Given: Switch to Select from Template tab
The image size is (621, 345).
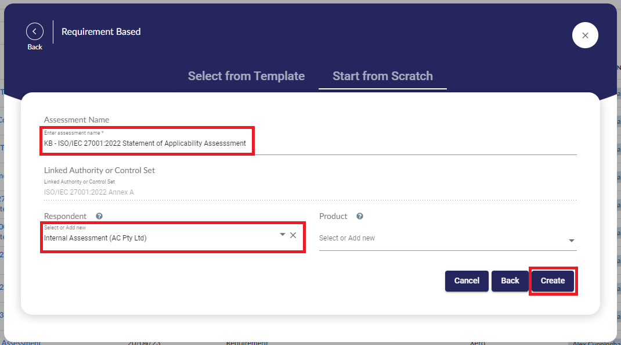Looking at the screenshot, I should (246, 76).
